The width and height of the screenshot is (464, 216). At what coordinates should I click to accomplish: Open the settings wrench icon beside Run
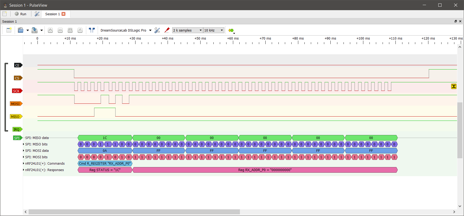pyautogui.click(x=37, y=14)
